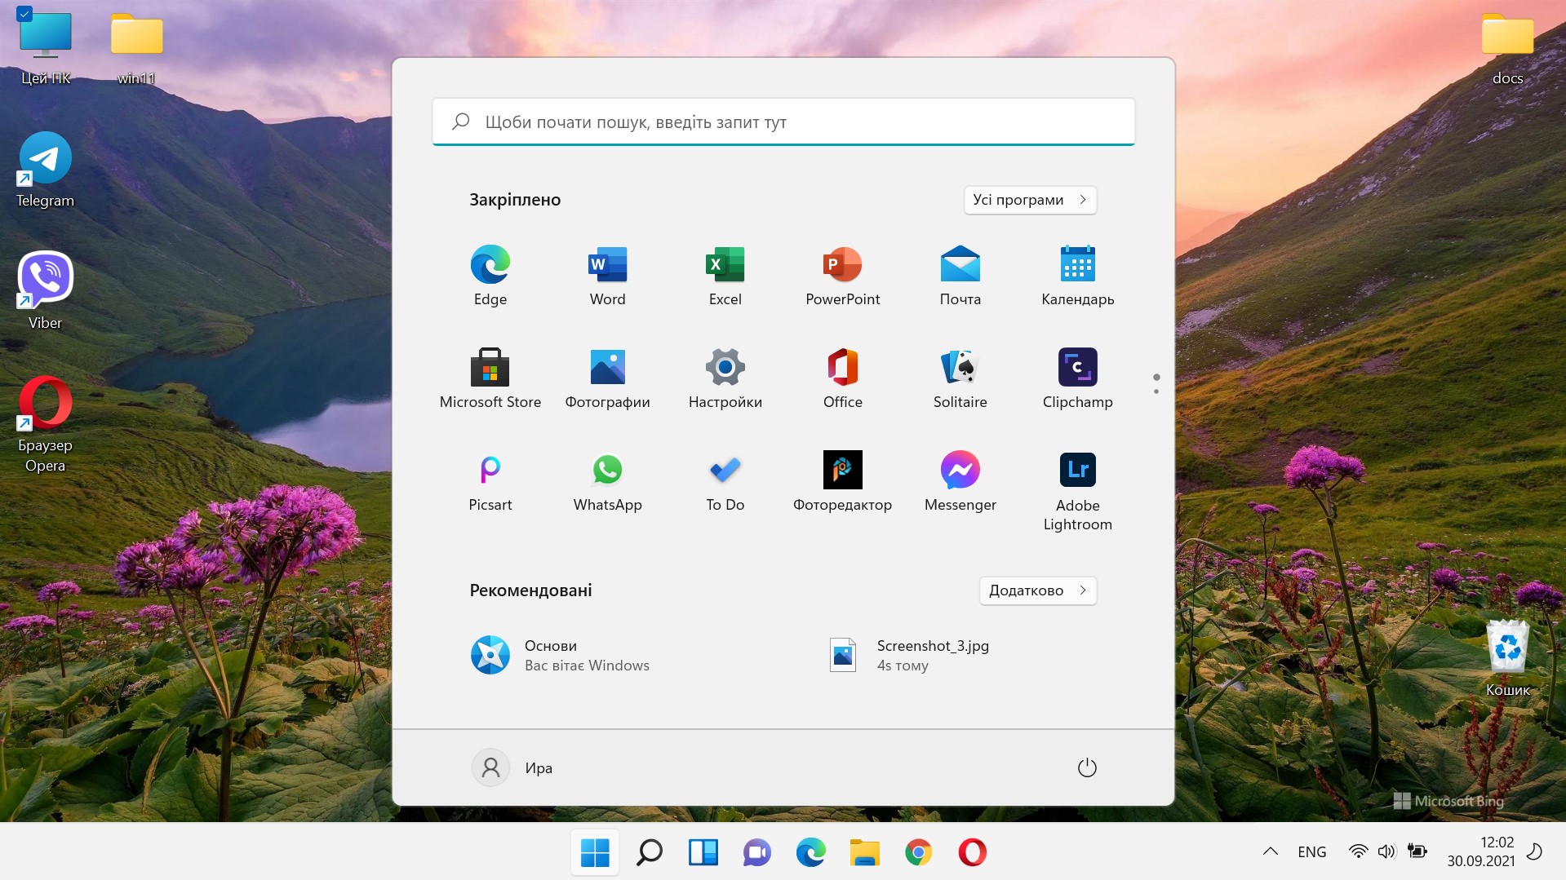Launch Google Chrome from the taskbar

pos(918,852)
